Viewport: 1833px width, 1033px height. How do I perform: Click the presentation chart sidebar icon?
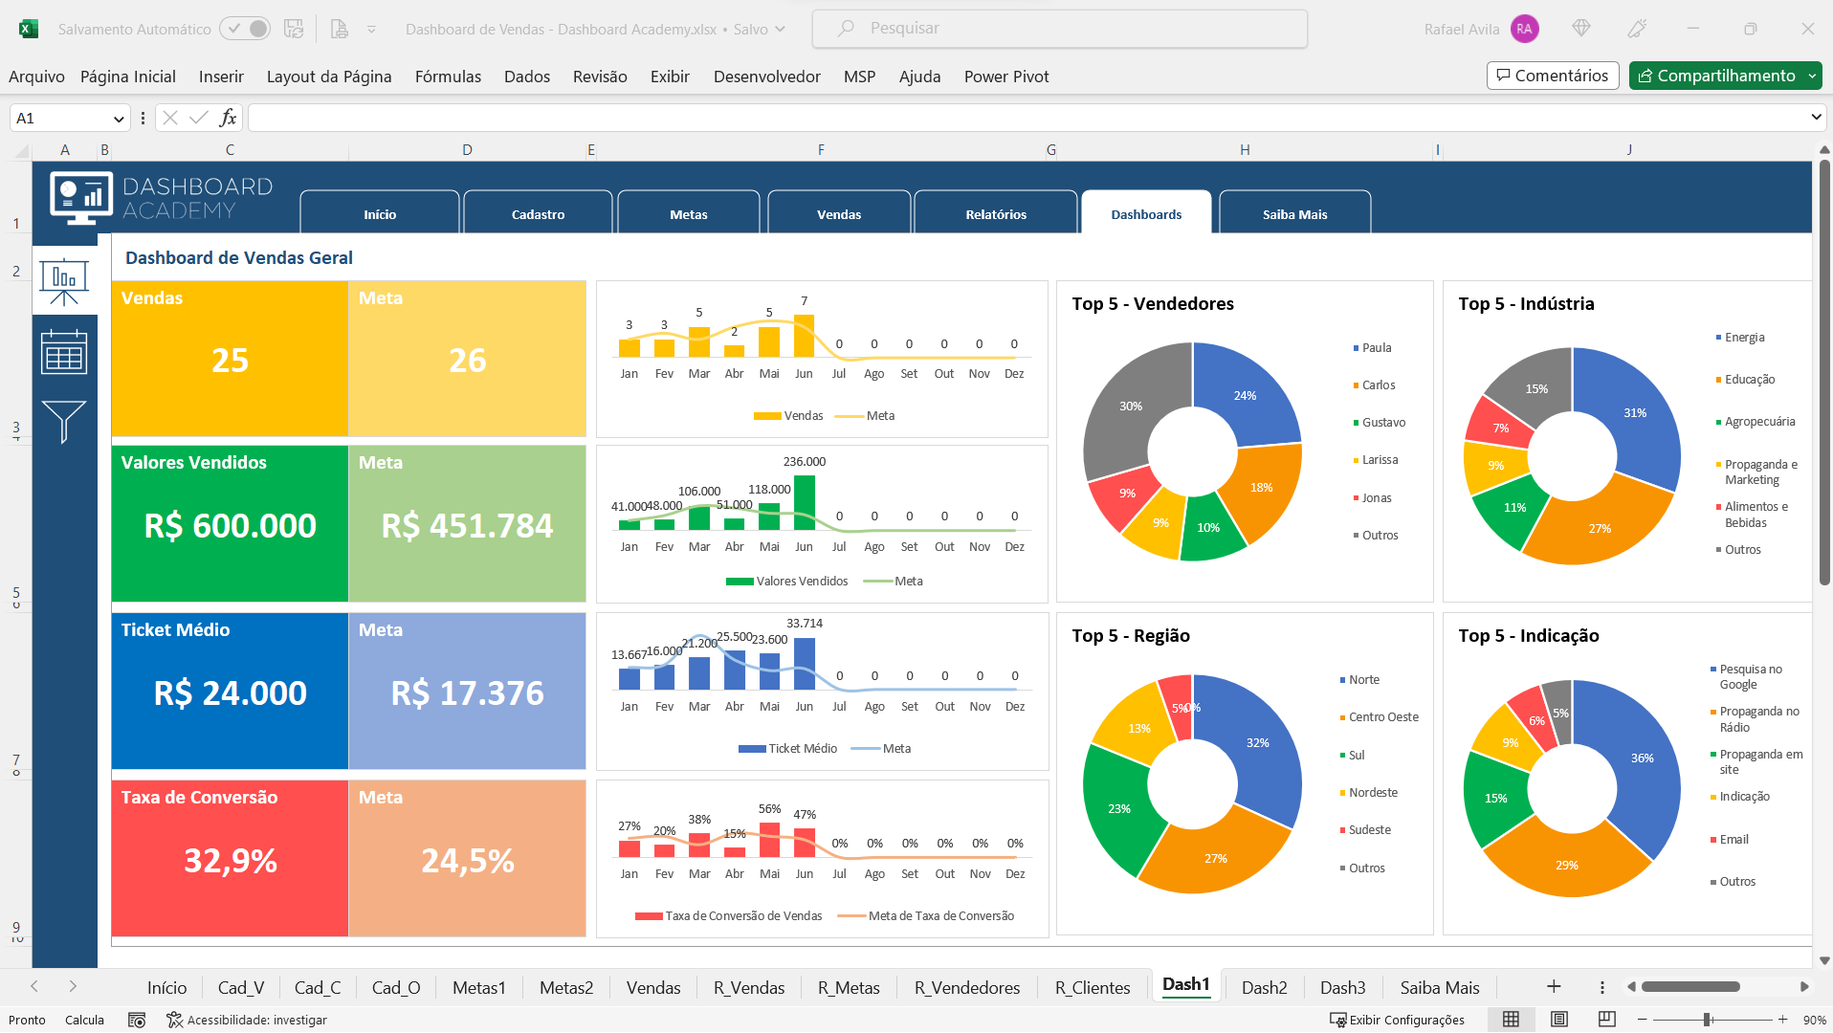pyautogui.click(x=64, y=282)
